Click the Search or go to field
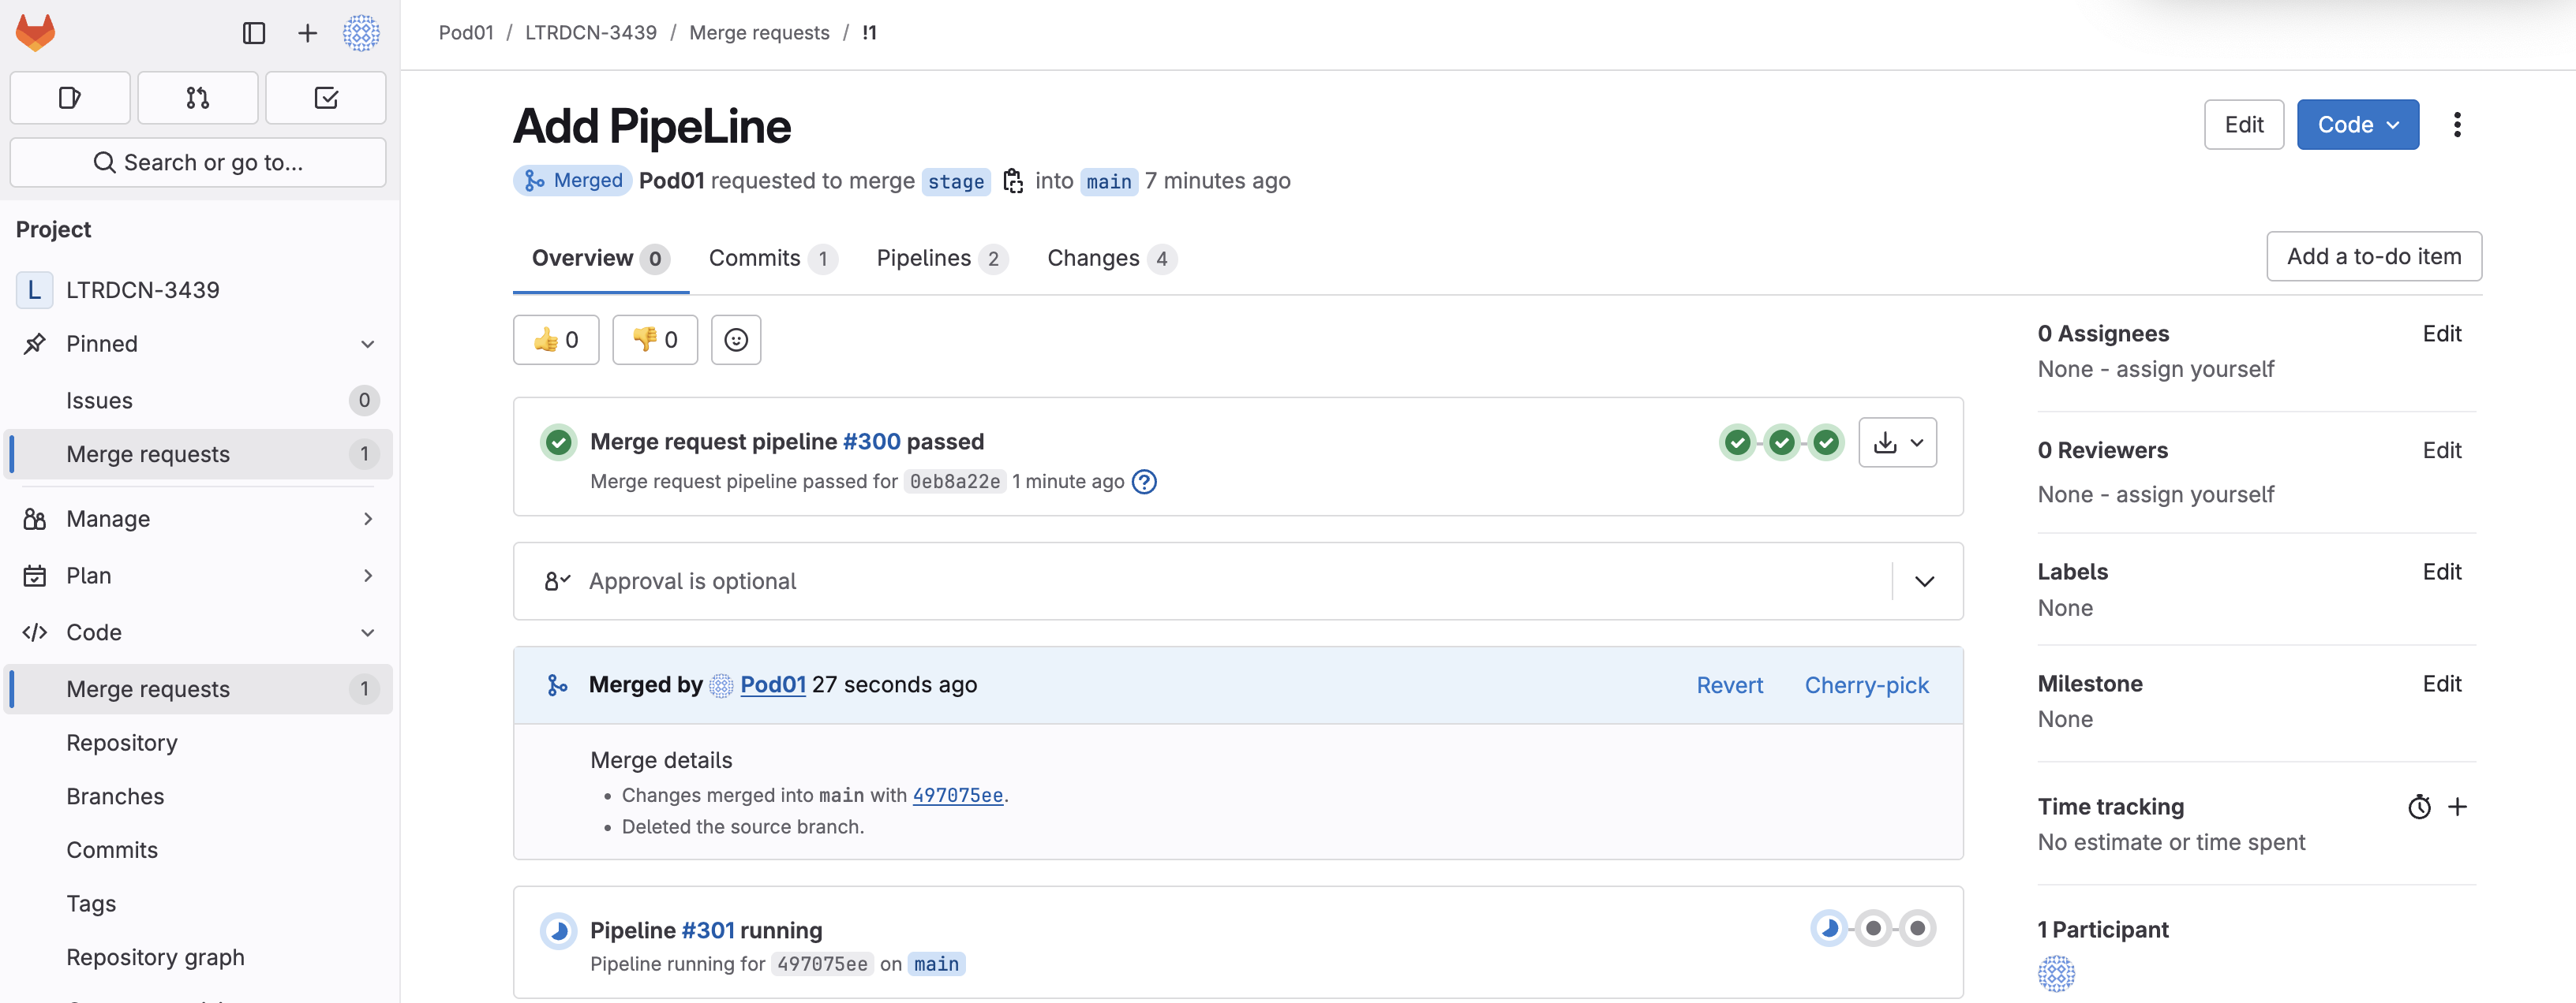This screenshot has height=1003, width=2576. [198, 163]
